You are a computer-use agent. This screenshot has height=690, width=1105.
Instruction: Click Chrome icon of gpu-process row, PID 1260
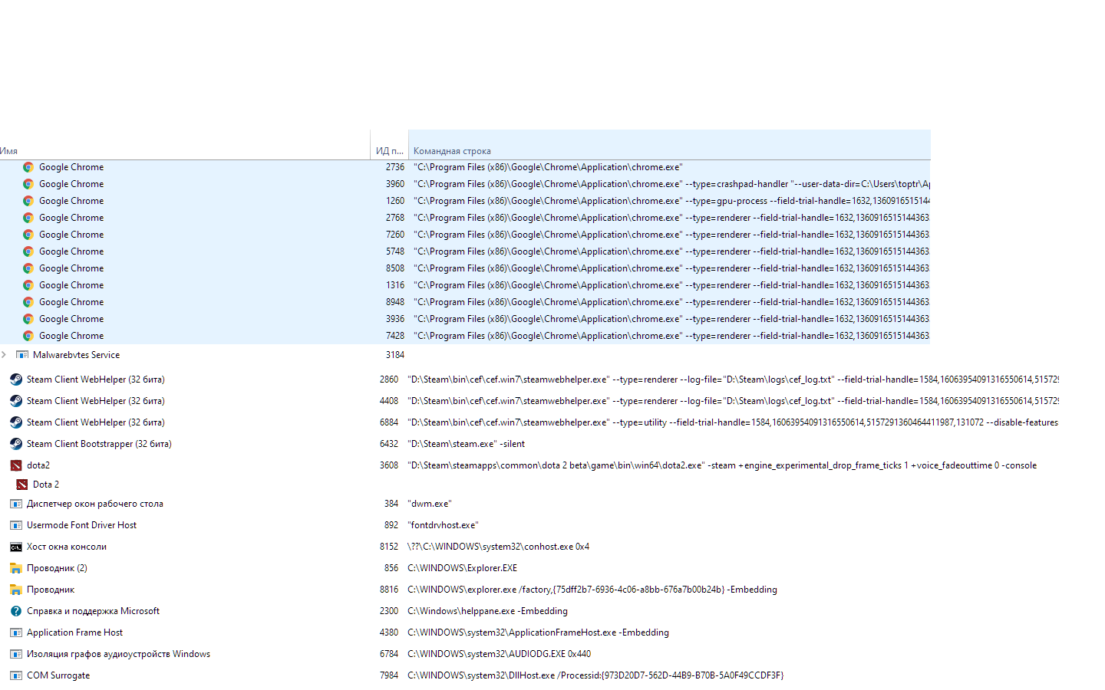click(28, 201)
